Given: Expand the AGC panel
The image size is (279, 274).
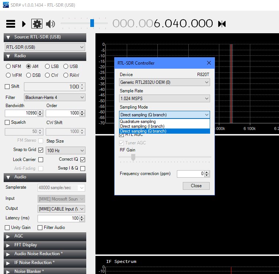Looking at the screenshot, I should pyautogui.click(x=8, y=236).
